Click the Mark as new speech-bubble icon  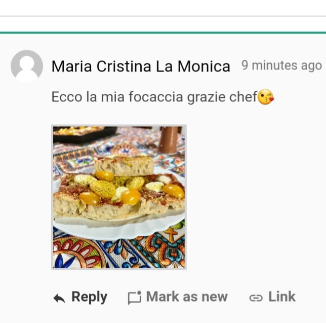(x=135, y=298)
